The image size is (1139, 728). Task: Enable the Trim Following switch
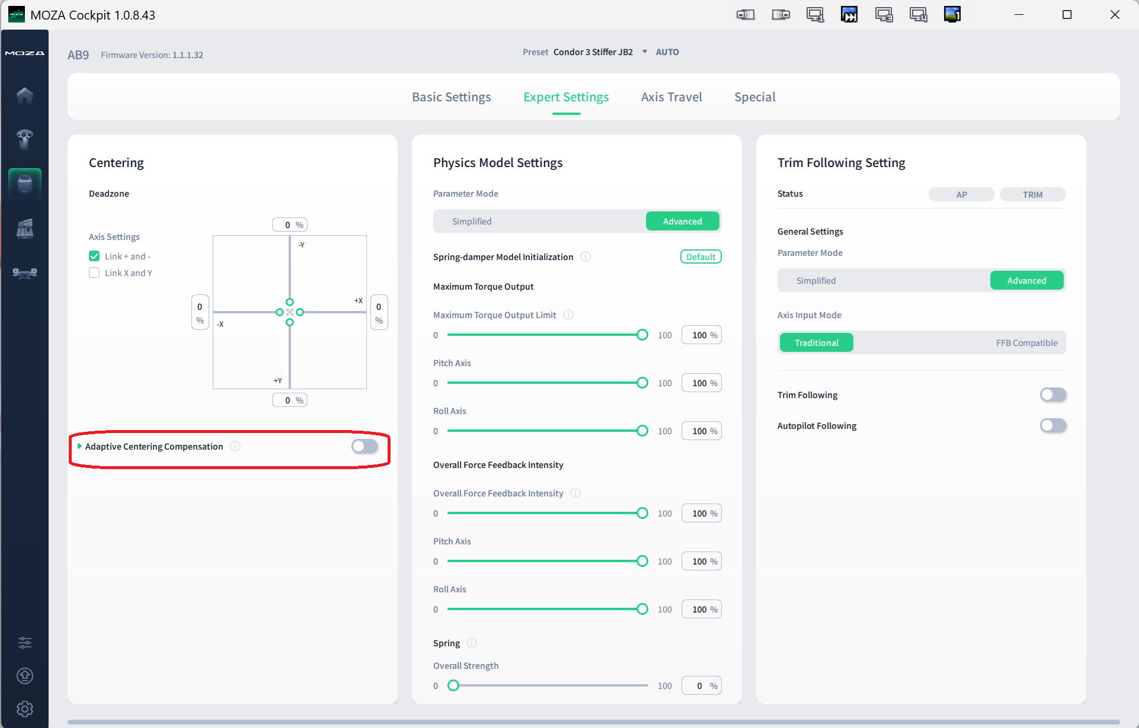pyautogui.click(x=1053, y=395)
